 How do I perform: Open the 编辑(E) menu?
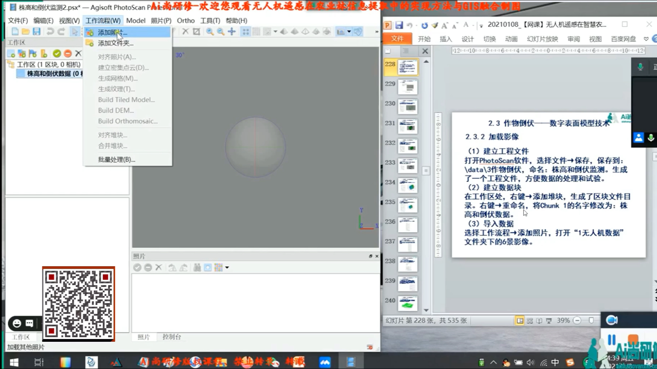(x=43, y=20)
